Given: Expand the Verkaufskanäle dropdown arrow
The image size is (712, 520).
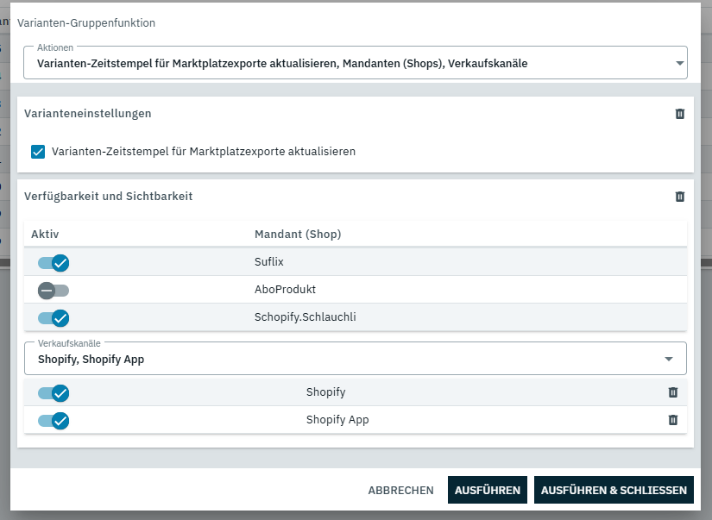Looking at the screenshot, I should click(x=669, y=359).
